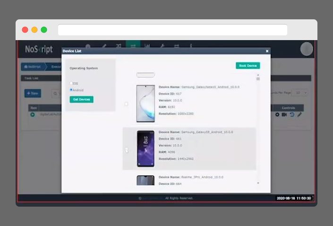This screenshot has height=226, width=333.
Task: Click the Samsung GalaxyS9 phone thumbnail
Action: tap(145, 149)
